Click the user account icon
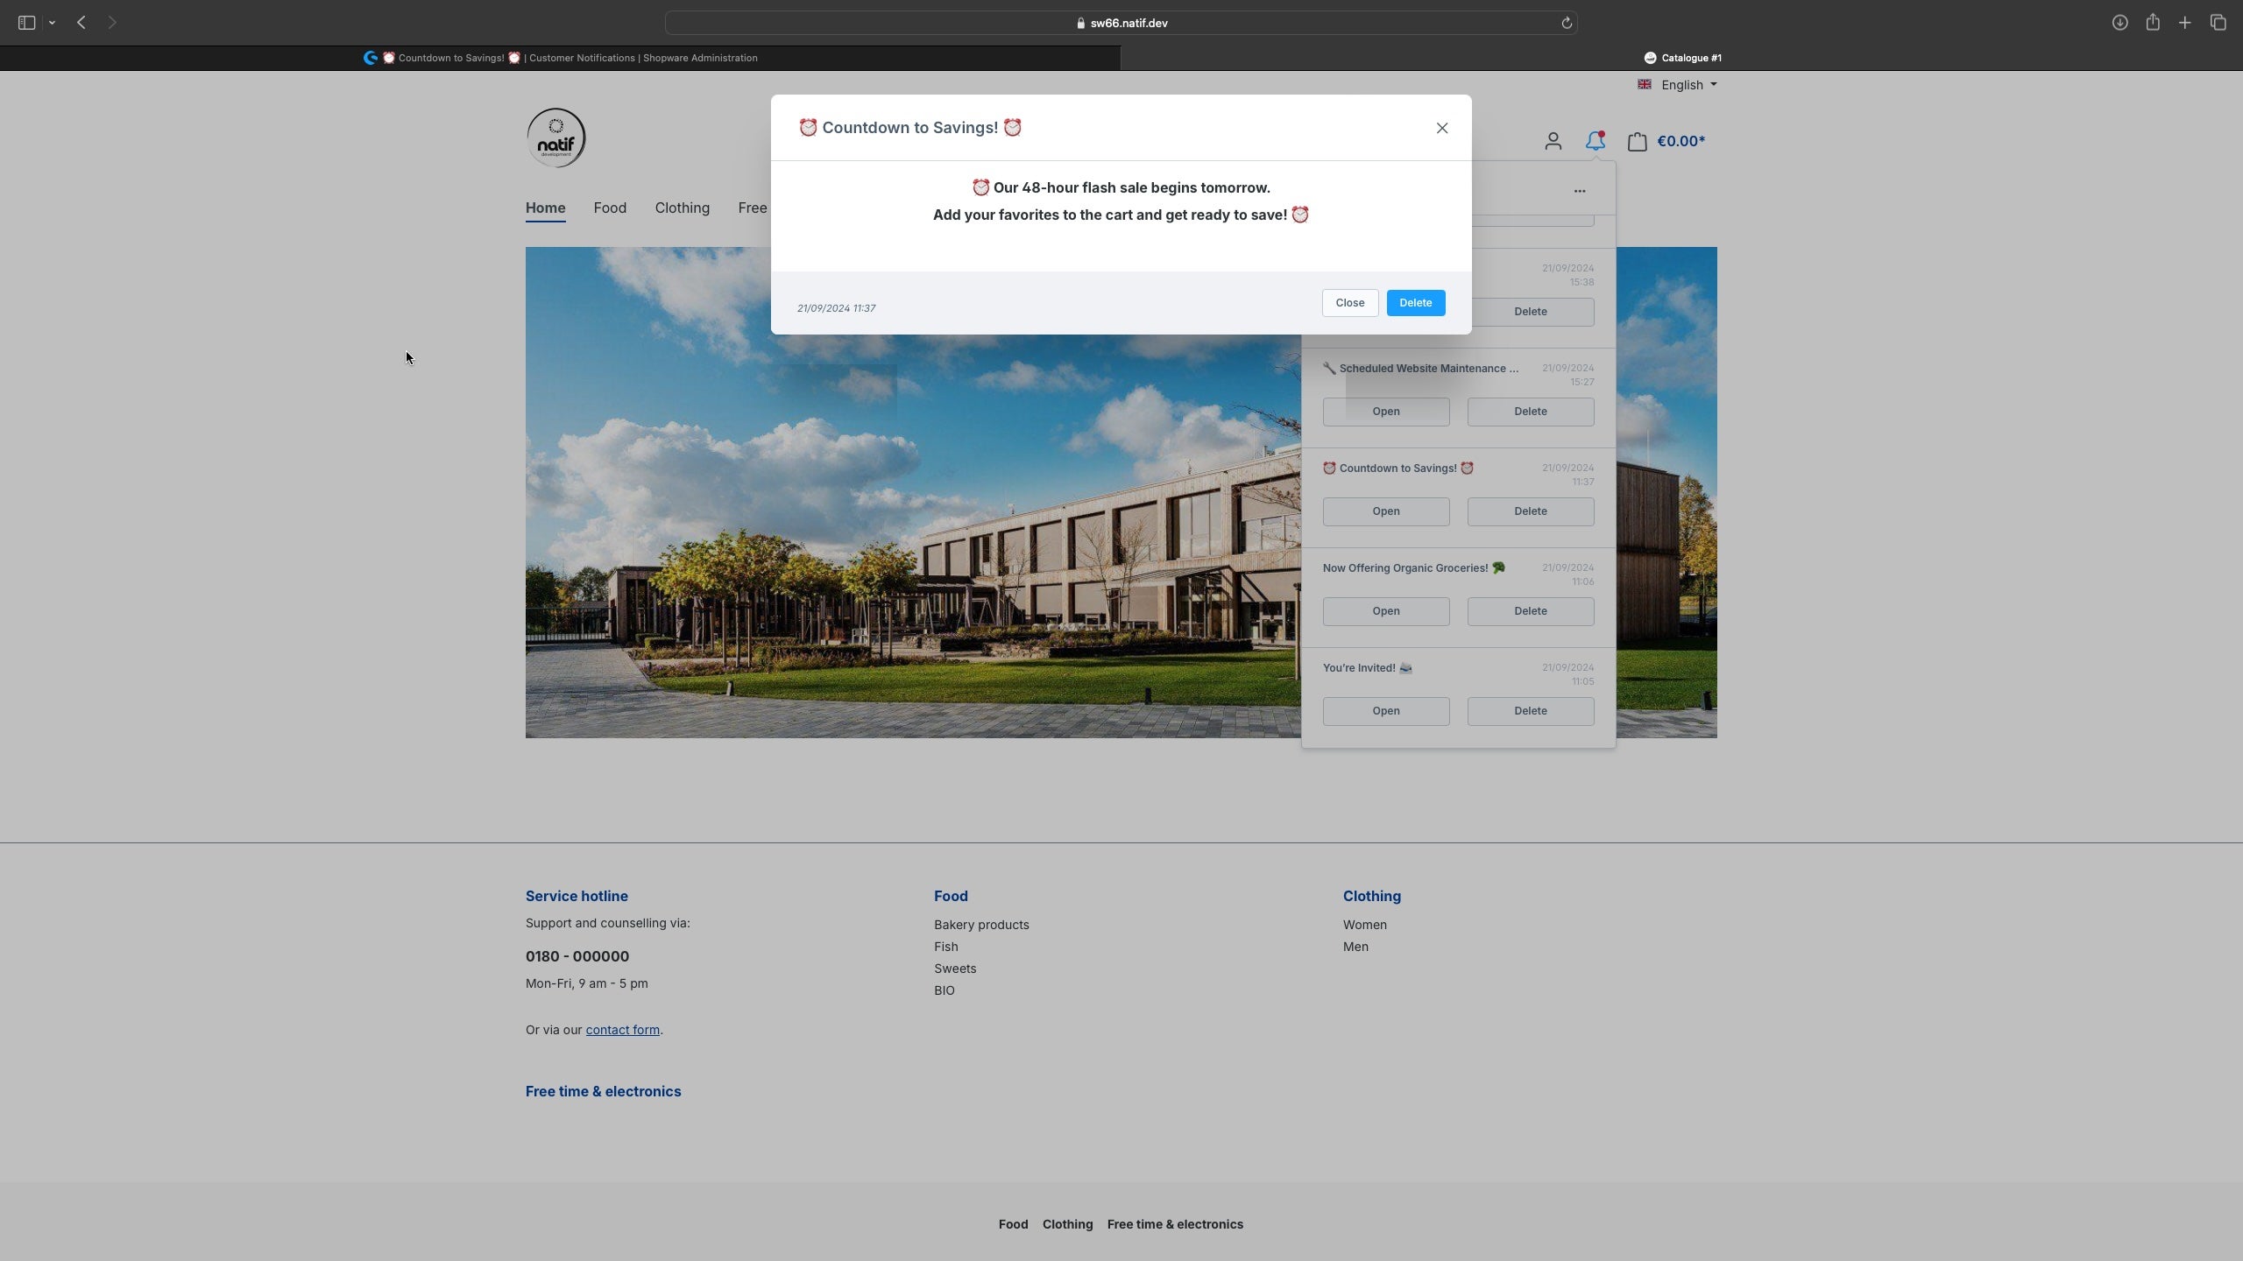This screenshot has height=1261, width=2243. (x=1553, y=142)
